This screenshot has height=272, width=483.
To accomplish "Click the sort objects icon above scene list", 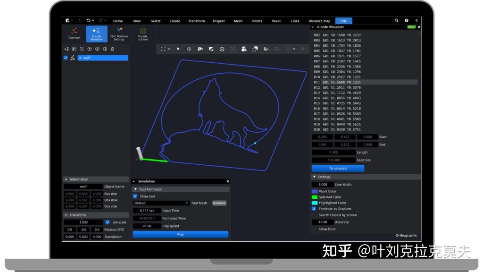I will 67,49.
